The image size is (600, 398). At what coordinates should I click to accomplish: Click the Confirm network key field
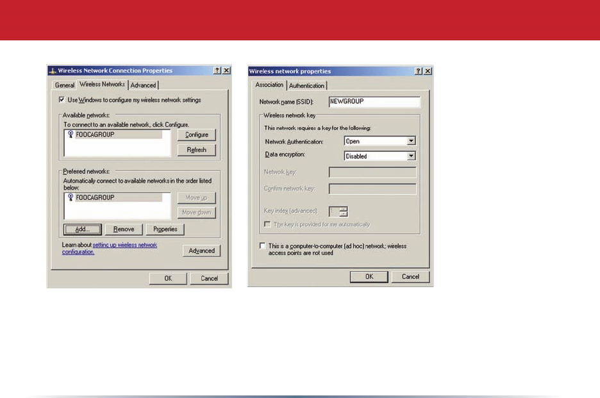coord(372,188)
